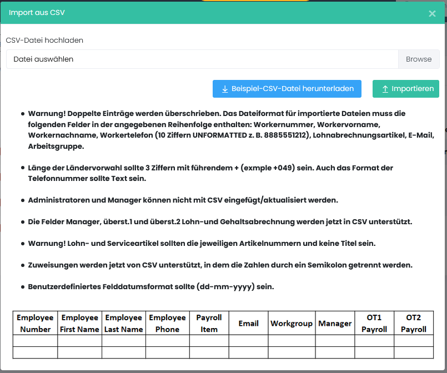Select the Payroll Item column header
Screen dimensions: 447x373
point(209,323)
